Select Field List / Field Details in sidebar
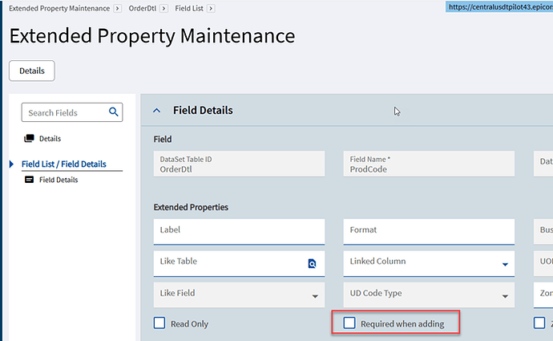The width and height of the screenshot is (553, 341). tap(63, 164)
